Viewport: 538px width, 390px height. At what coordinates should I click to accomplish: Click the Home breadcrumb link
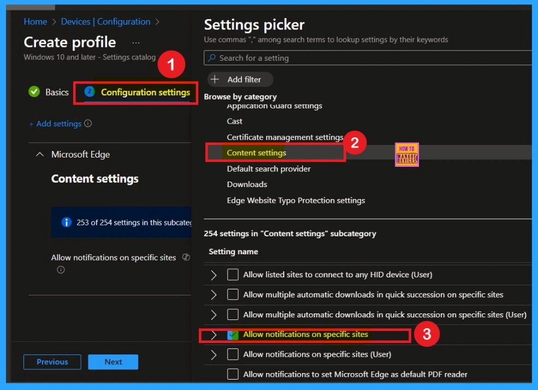click(36, 22)
